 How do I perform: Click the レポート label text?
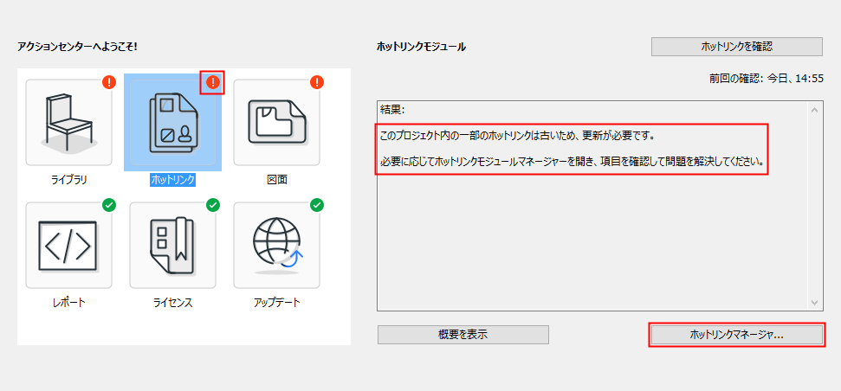pyautogui.click(x=68, y=303)
